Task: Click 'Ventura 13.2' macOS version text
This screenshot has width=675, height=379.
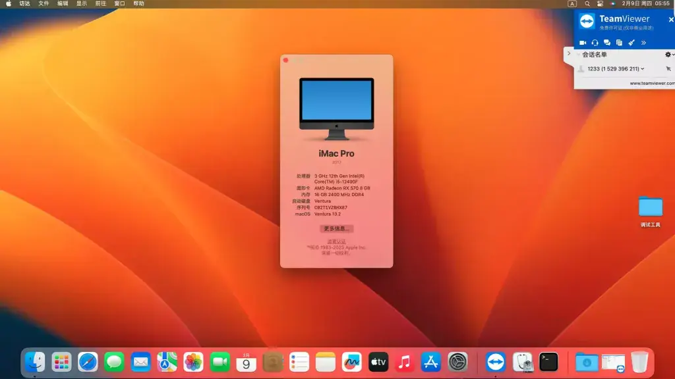Action: tap(327, 214)
